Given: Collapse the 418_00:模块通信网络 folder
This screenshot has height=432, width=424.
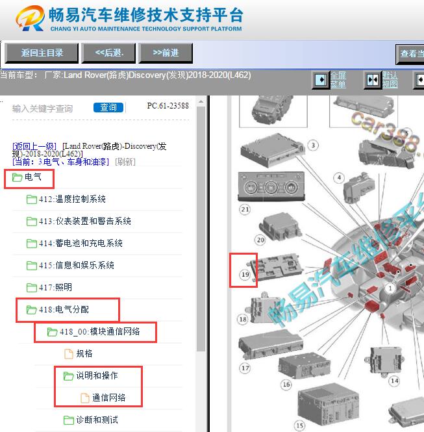Looking at the screenshot, I should pos(99,331).
